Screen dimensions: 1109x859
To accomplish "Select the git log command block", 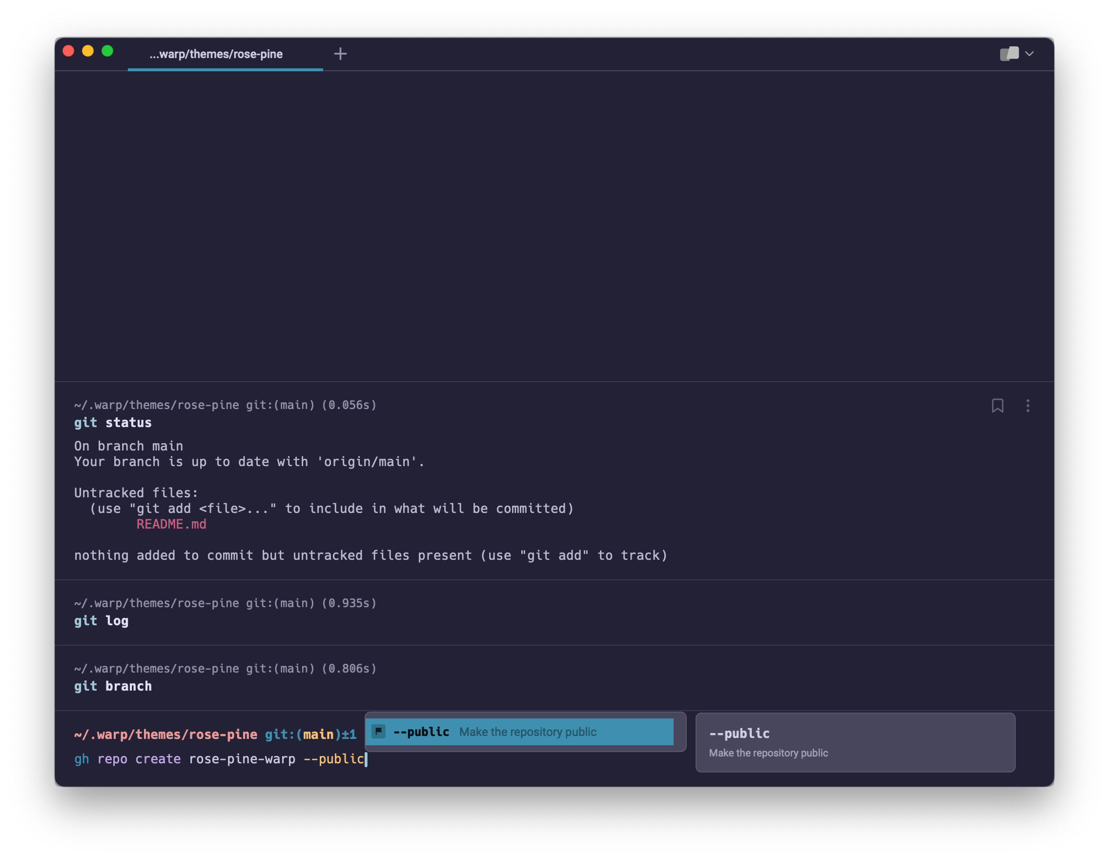I will point(554,612).
